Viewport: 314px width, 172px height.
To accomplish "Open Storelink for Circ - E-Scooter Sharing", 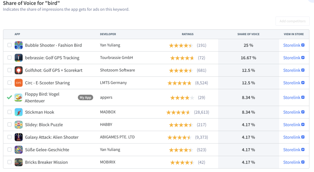I will [x=294, y=83].
